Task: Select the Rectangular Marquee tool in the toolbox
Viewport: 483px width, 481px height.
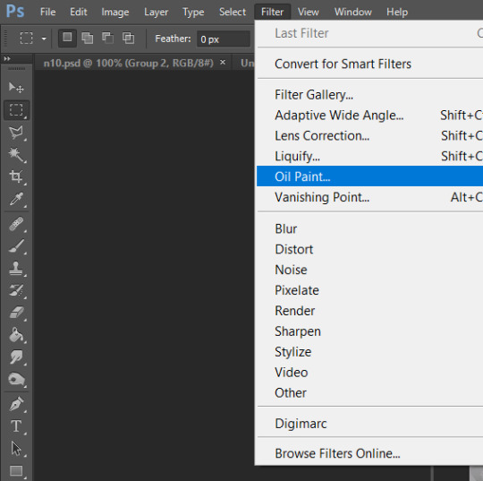Action: click(x=16, y=110)
